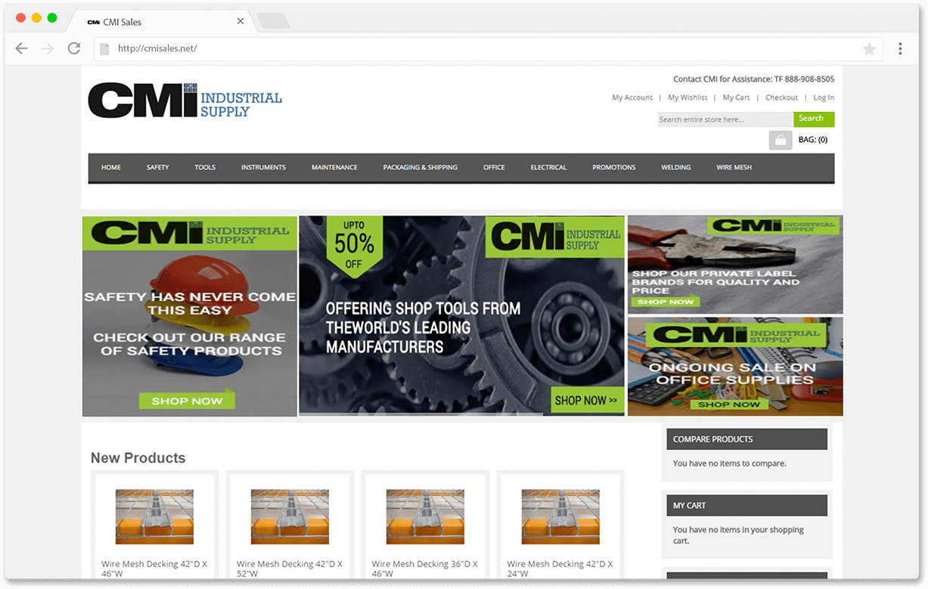Image resolution: width=928 pixels, height=589 pixels.
Task: Click the shopping bag icon
Action: [x=781, y=140]
